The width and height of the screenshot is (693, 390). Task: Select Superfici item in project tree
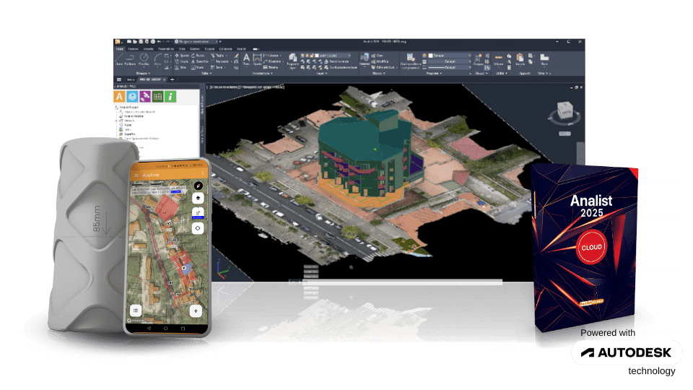point(130,132)
